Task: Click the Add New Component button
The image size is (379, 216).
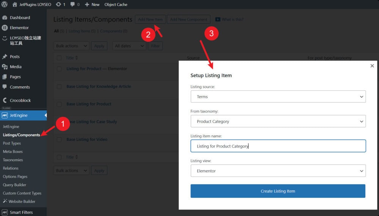Action: (188, 19)
